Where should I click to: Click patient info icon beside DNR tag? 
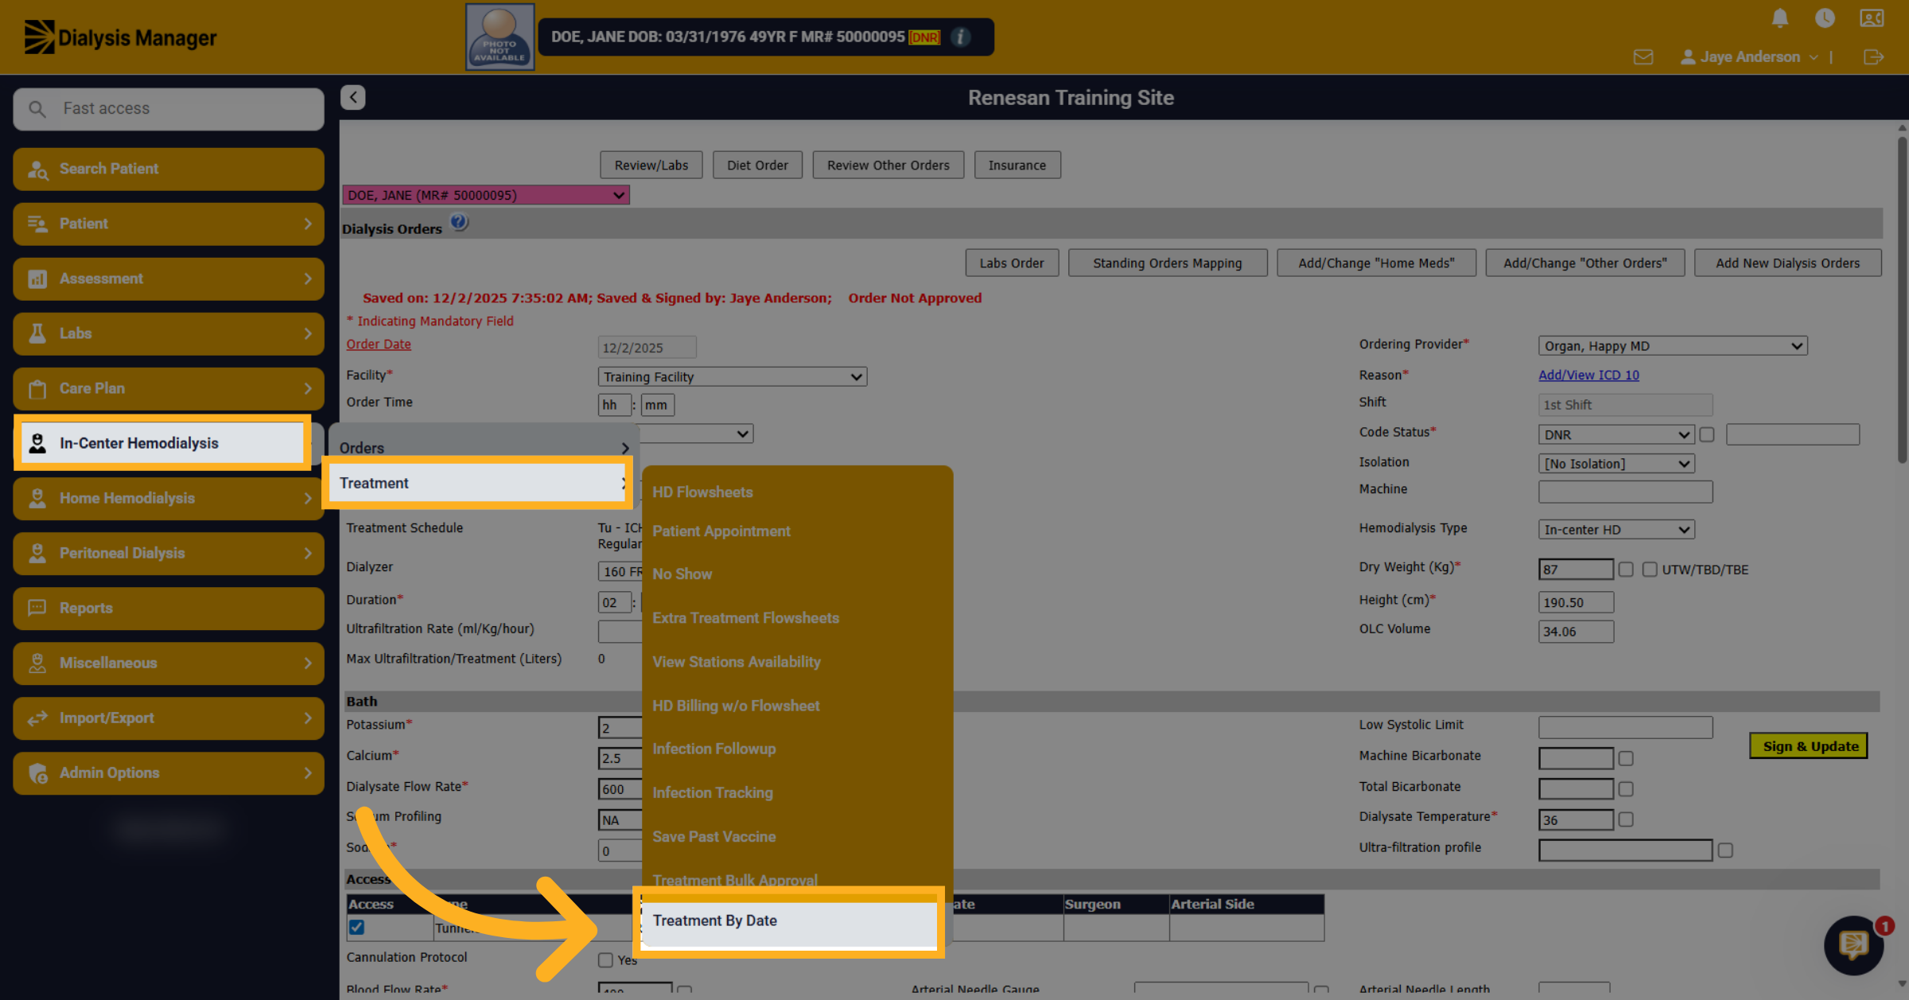[x=961, y=37]
